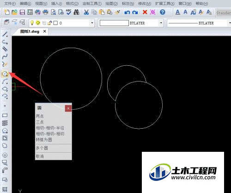Choose 两点 in the circle menu
231x193 pixels.
pos(40,116)
